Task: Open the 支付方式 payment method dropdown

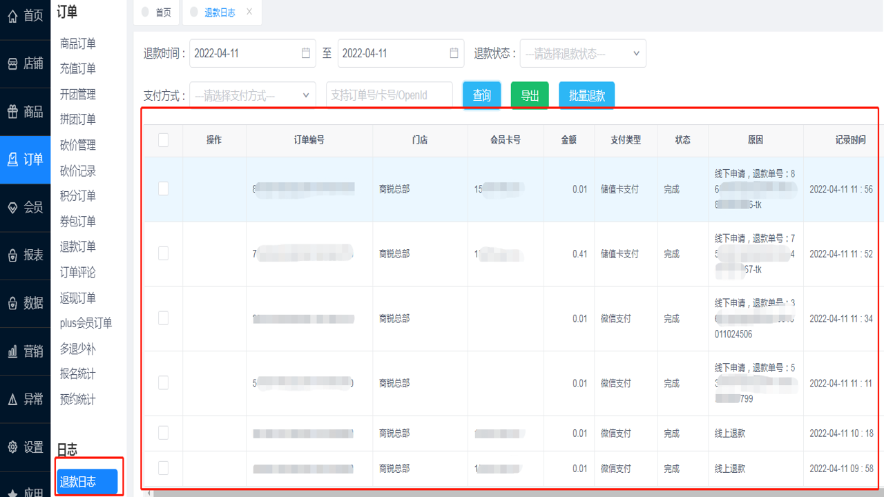Action: (253, 95)
